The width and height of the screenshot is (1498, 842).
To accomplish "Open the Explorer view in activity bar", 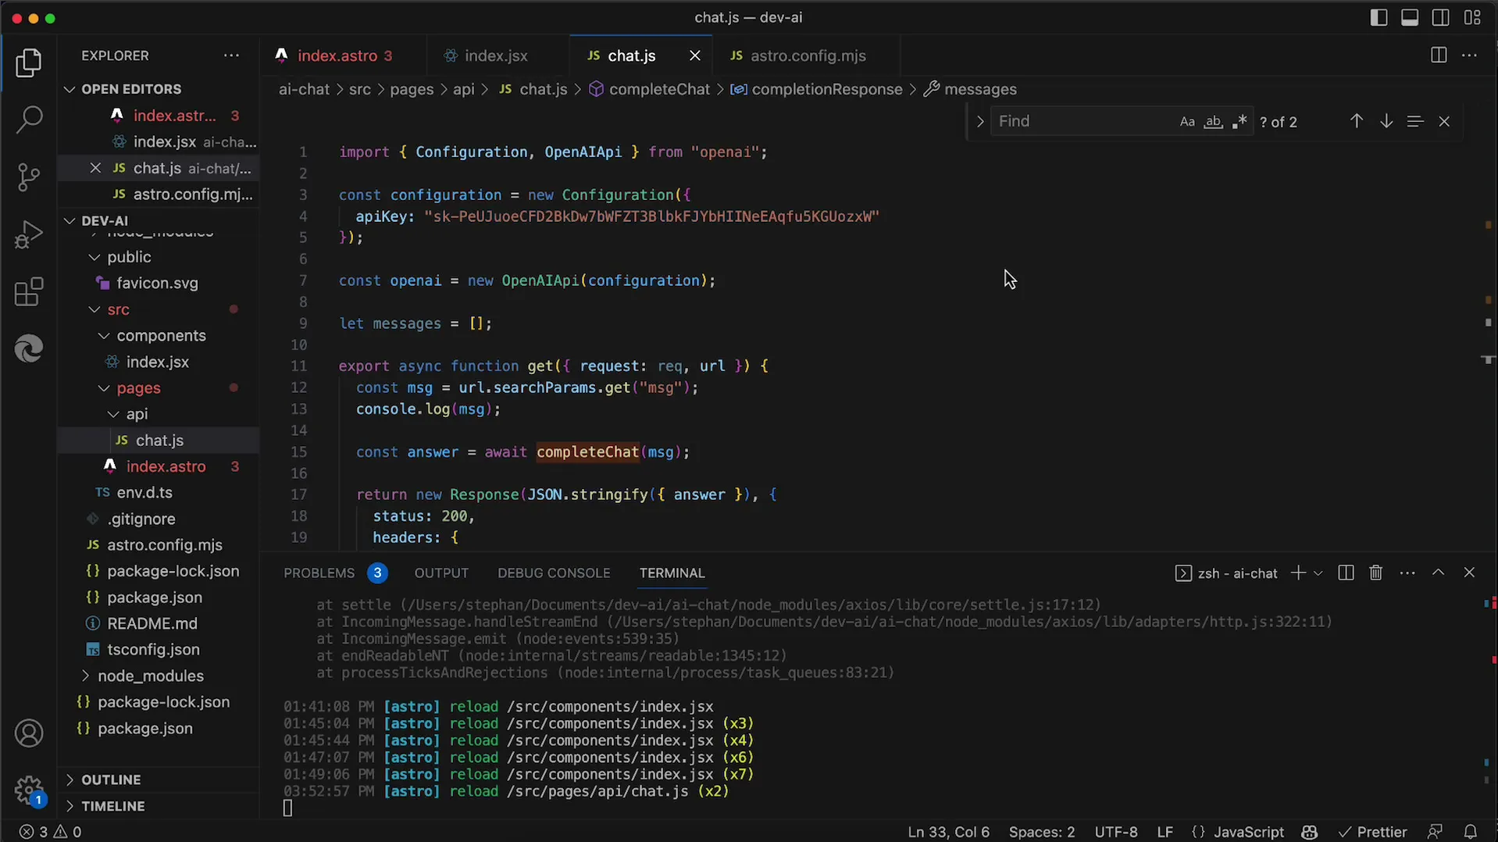I will tap(29, 63).
